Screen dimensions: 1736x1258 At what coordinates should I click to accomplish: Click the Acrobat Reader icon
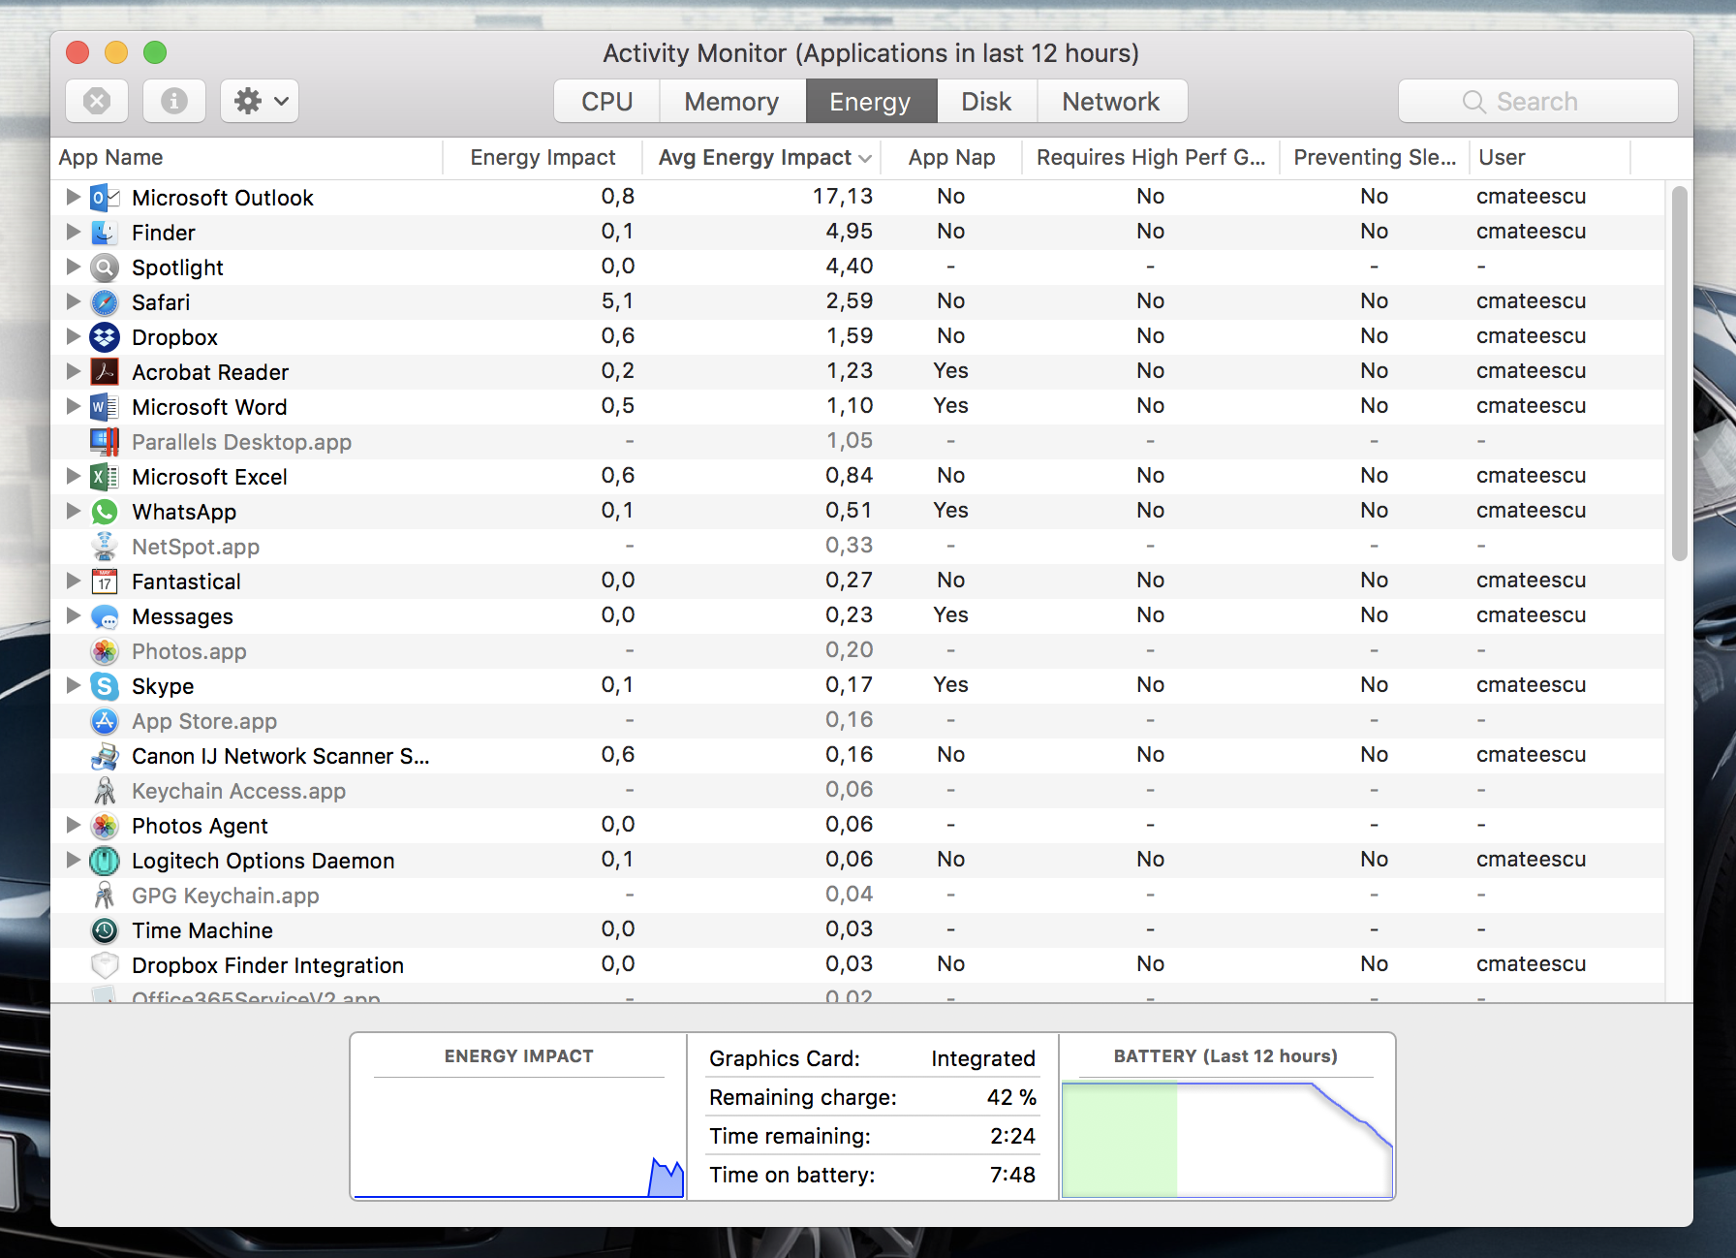(105, 372)
